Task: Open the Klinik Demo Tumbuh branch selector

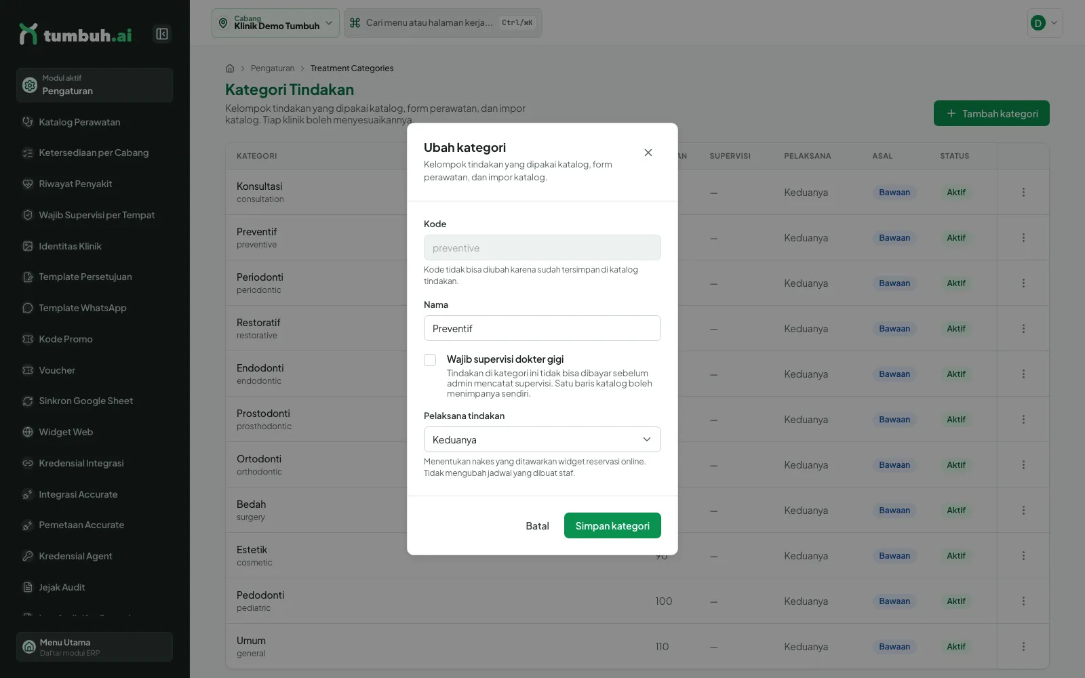Action: pos(275,23)
